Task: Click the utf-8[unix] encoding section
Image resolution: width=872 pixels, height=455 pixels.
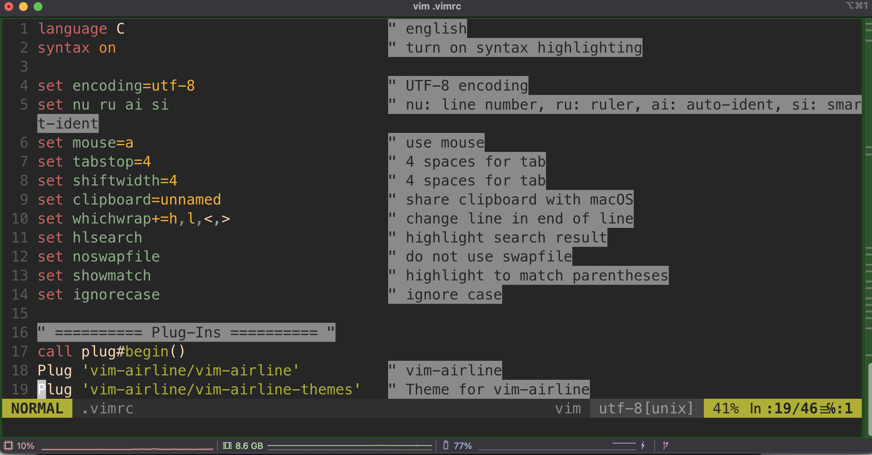Action: click(x=646, y=408)
